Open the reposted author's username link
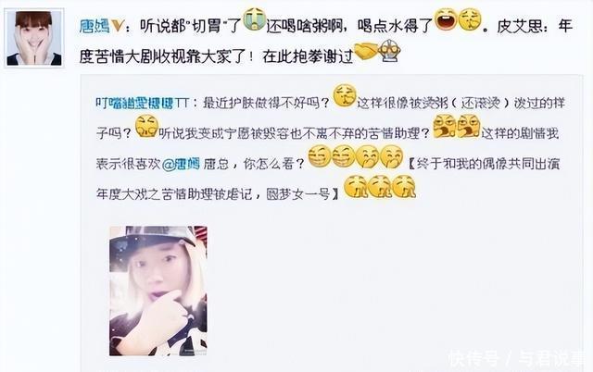 tap(142, 103)
